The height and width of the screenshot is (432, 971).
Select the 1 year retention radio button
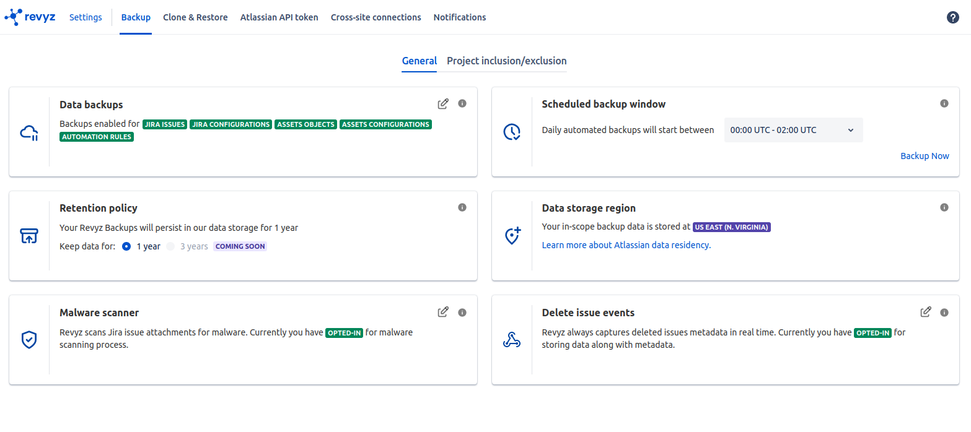(x=126, y=246)
